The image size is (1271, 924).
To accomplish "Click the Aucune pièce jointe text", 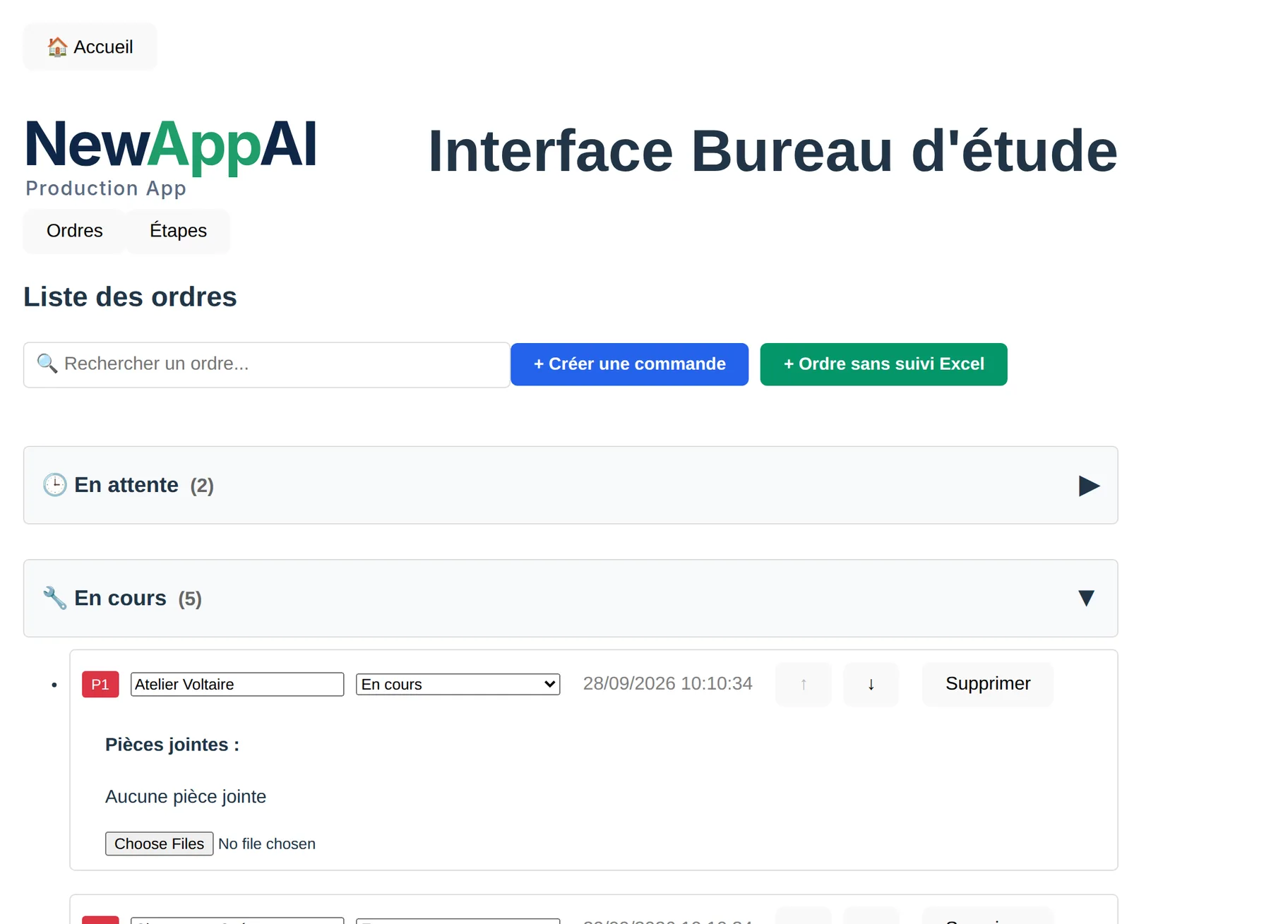I will point(186,796).
